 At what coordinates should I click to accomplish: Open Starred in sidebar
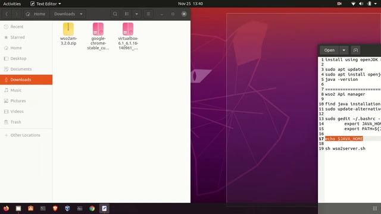pos(26,37)
